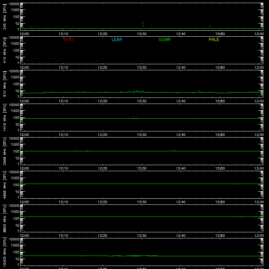
Task: Click 12:30 label under the 4995 MHz panel
Action: tap(142, 202)
